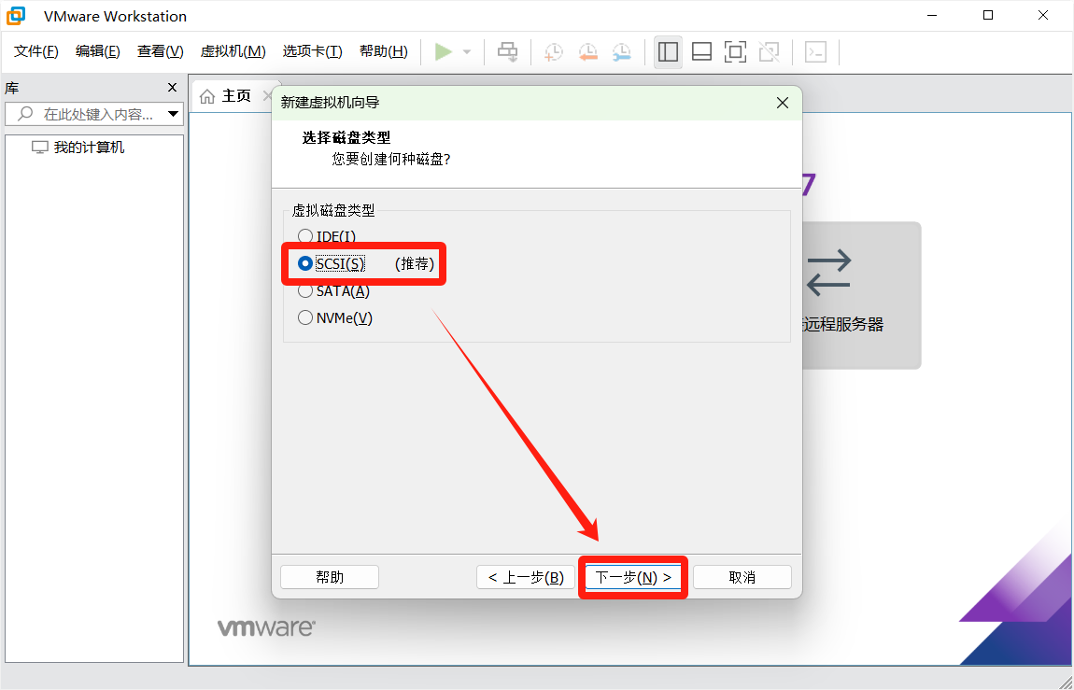Select the NVMe disk type option
The image size is (1074, 690).
click(x=305, y=318)
